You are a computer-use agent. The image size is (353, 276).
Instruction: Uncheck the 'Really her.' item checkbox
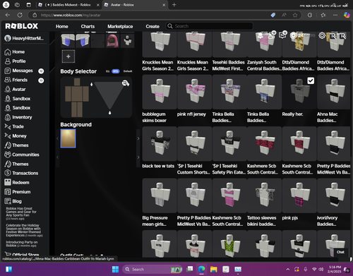311,80
